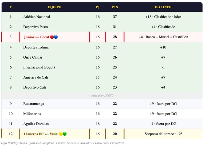Click América de Cali's 15 games played
The image size is (205, 146).
click(98, 77)
